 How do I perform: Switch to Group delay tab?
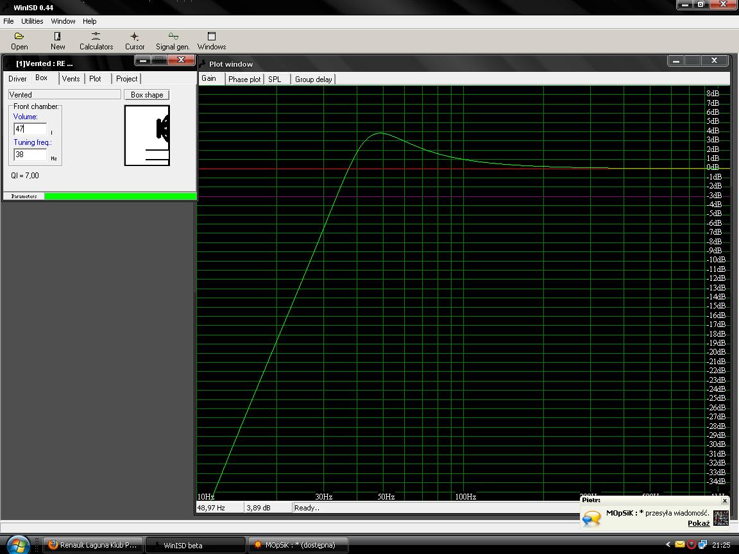point(313,80)
